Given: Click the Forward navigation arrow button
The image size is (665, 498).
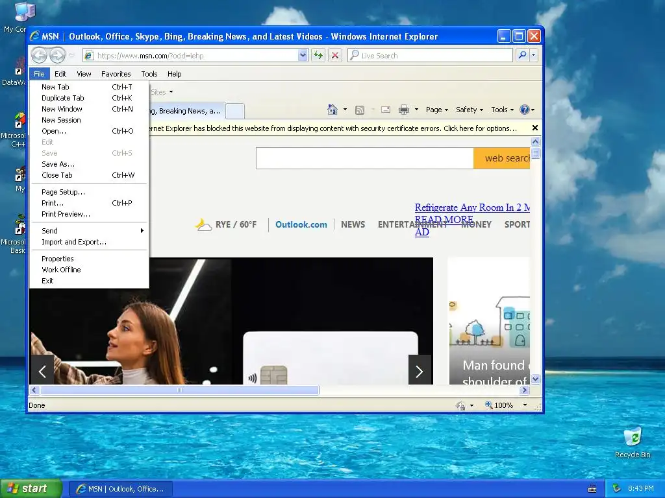Looking at the screenshot, I should tap(57, 56).
